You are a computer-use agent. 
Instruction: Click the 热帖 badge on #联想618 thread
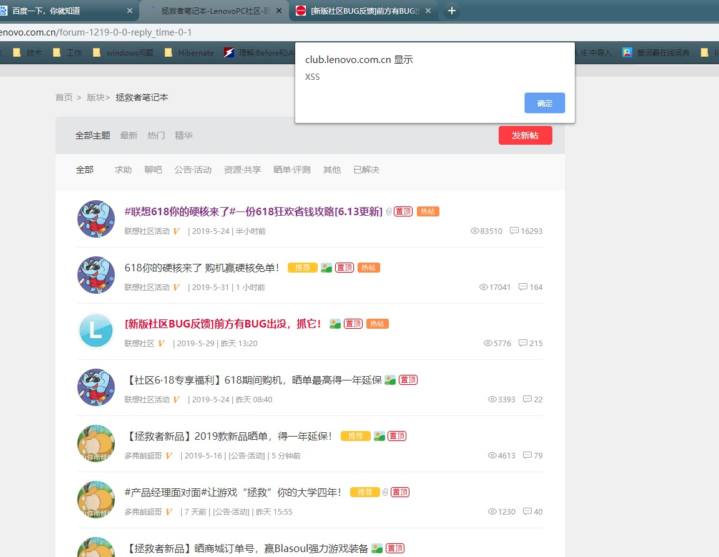[428, 211]
